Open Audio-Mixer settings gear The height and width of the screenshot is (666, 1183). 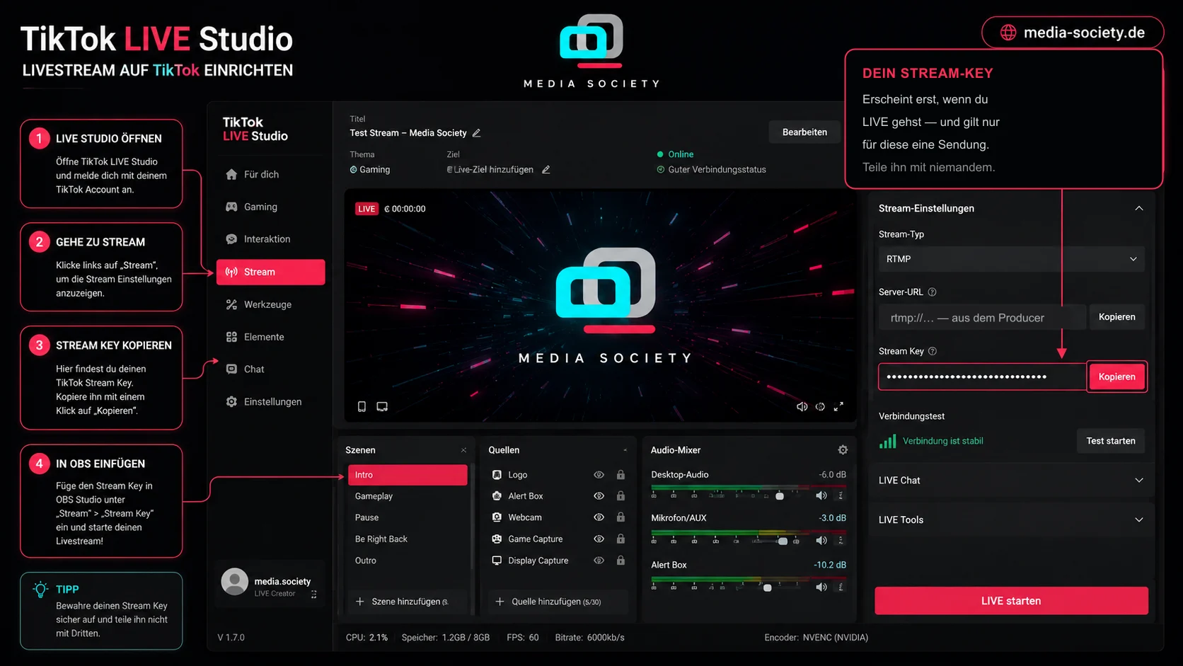(x=843, y=450)
